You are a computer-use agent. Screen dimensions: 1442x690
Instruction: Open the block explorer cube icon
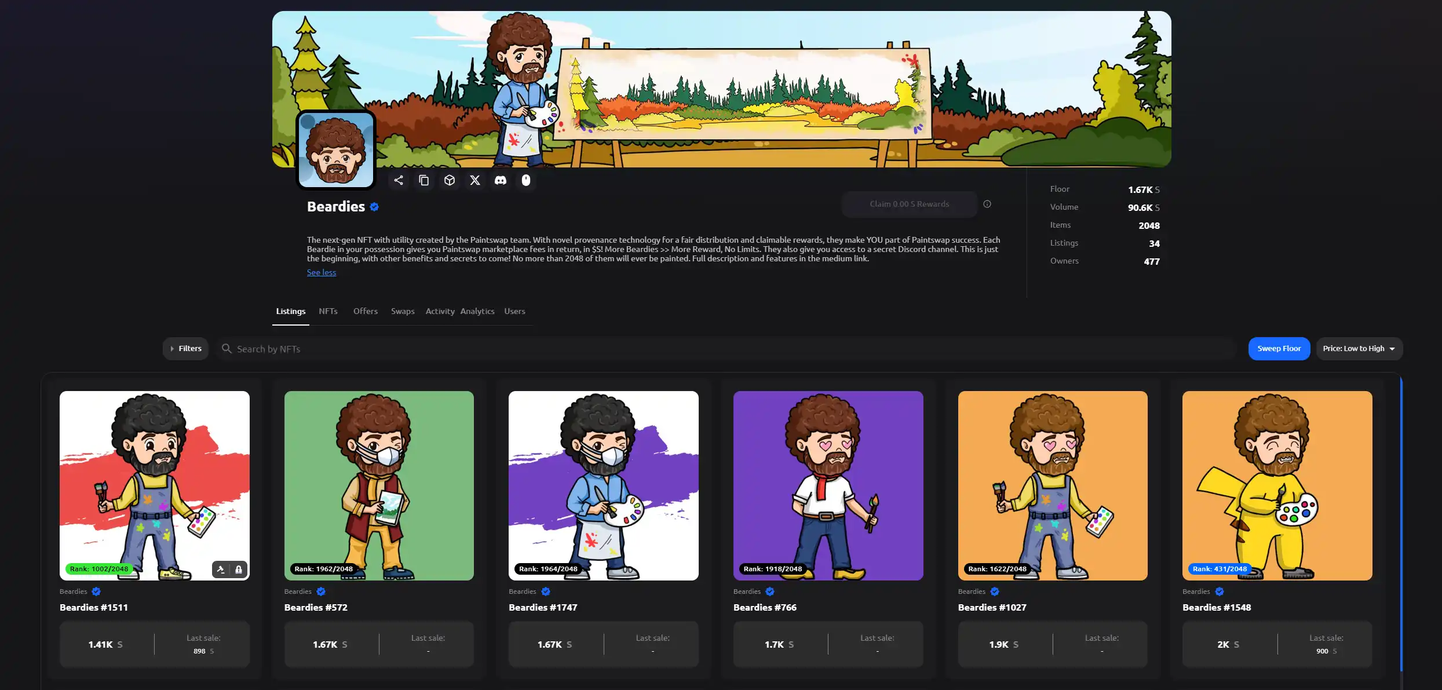click(x=450, y=180)
